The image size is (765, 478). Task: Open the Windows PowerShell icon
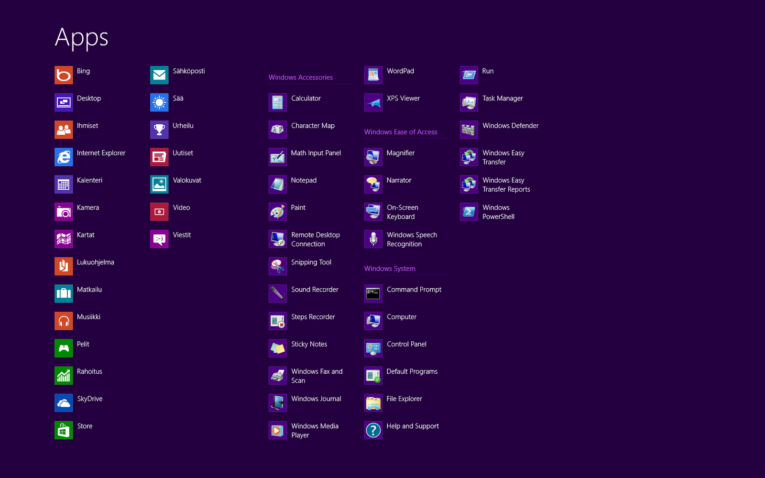pyautogui.click(x=469, y=211)
